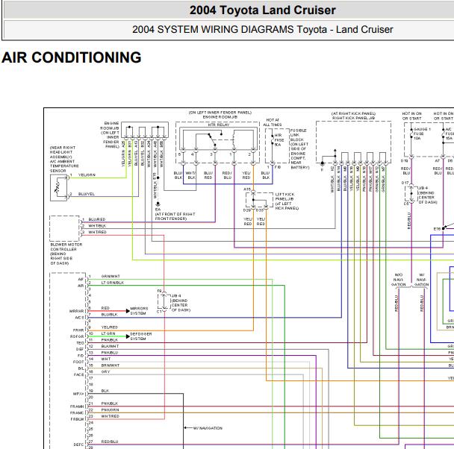
Task: Click the "MPX+" terminal name
Action: [78, 394]
